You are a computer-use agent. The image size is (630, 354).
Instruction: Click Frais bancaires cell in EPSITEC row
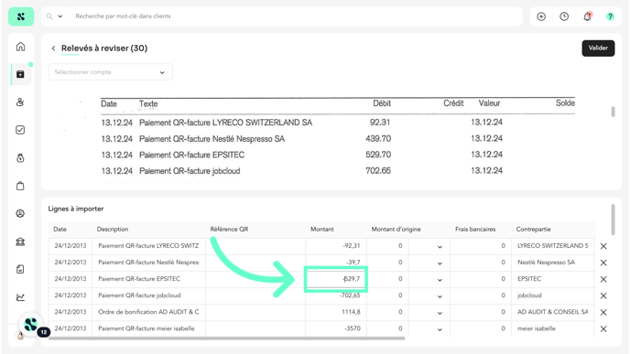pyautogui.click(x=481, y=279)
